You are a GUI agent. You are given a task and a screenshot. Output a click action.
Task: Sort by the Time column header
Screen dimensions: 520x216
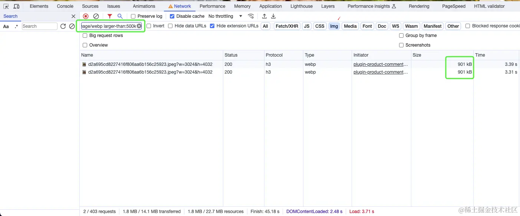pos(497,55)
